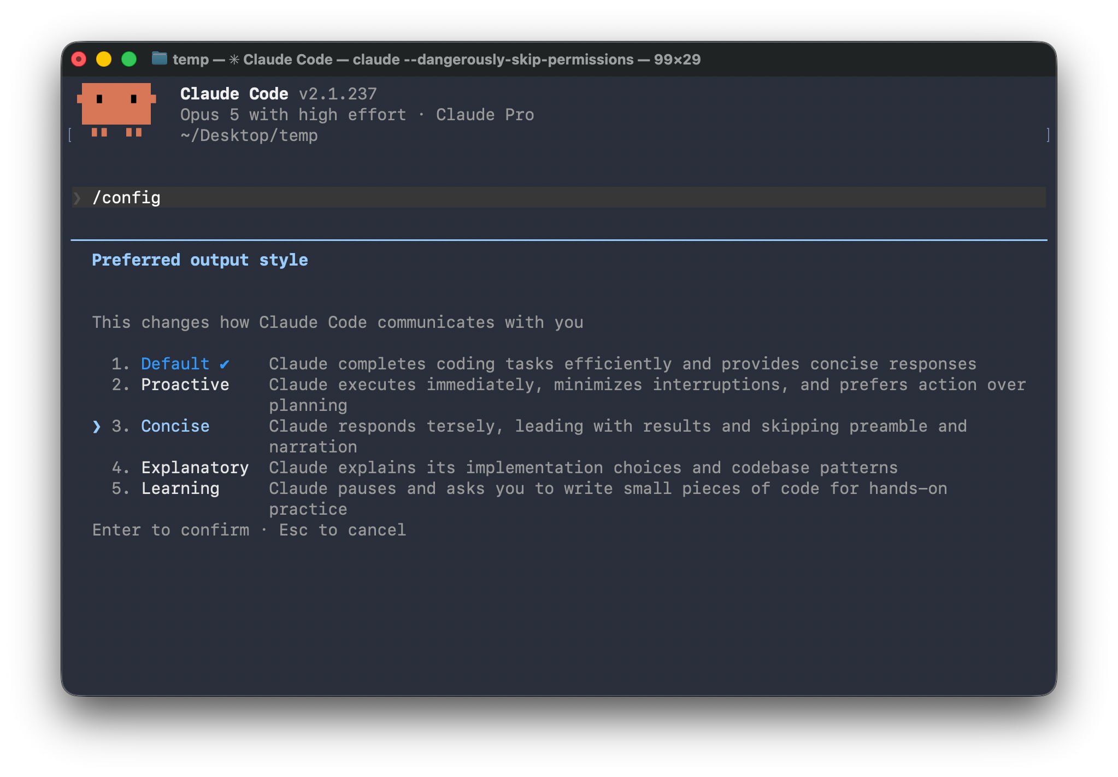Image resolution: width=1118 pixels, height=777 pixels.
Task: Click the Preferred output style heading
Action: click(x=199, y=260)
